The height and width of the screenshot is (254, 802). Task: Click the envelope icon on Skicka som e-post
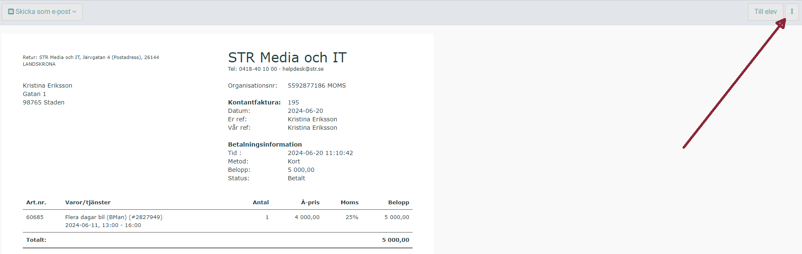11,12
